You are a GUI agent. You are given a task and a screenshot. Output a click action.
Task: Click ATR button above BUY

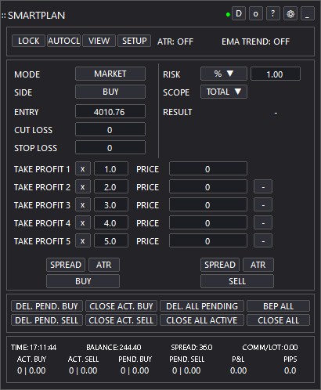click(104, 265)
